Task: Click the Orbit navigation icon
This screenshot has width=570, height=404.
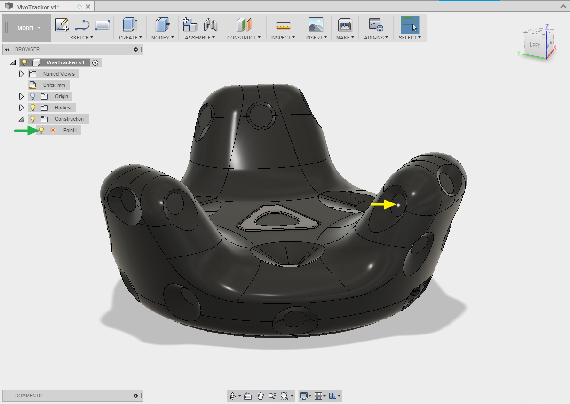Action: coord(232,396)
